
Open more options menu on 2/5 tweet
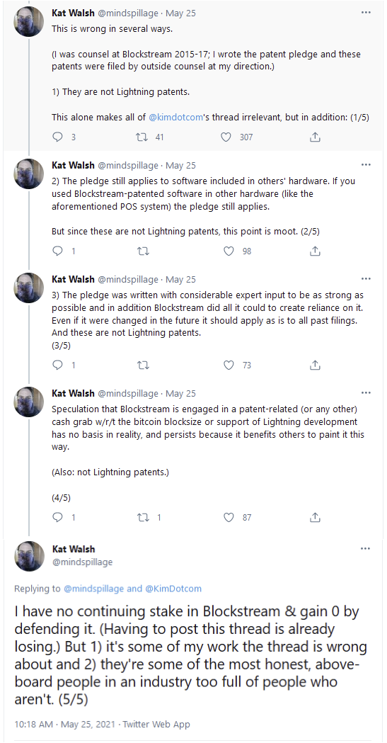(366, 165)
